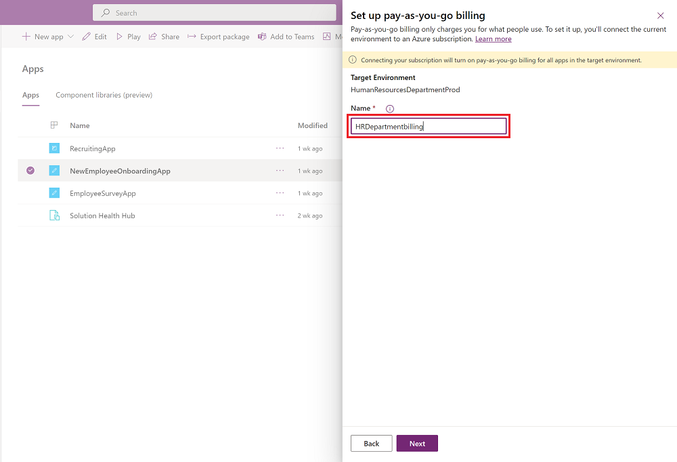Close the pay-as-you-go billing panel
This screenshot has height=462, width=677.
click(x=661, y=16)
